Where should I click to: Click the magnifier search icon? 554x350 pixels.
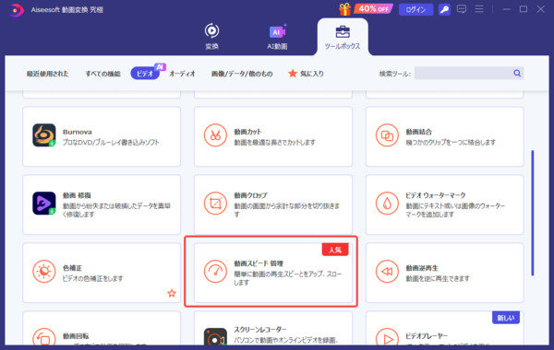click(517, 74)
